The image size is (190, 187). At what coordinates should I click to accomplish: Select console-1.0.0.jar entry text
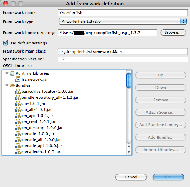(x=38, y=134)
